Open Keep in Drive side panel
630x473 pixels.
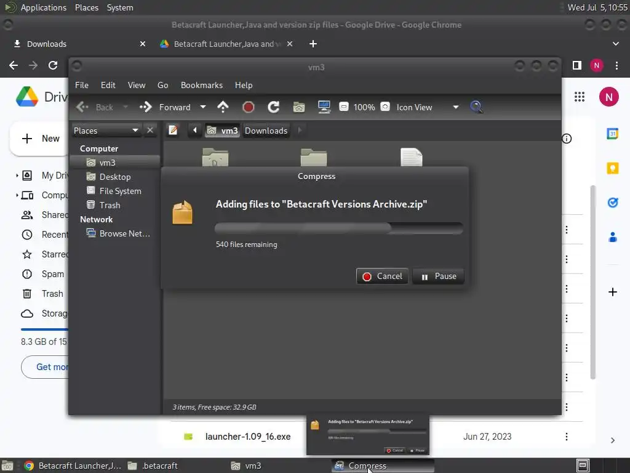coord(612,168)
